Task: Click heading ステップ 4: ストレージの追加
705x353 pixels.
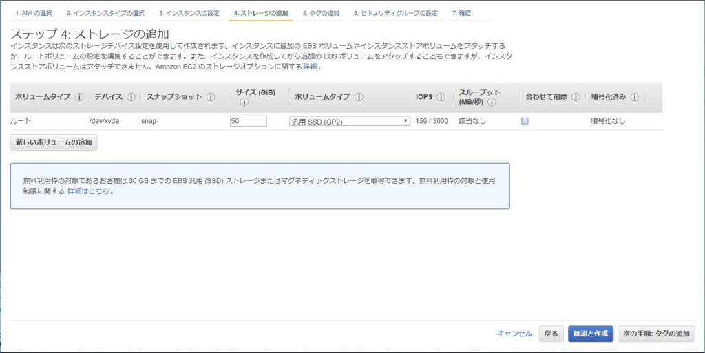Action: (x=90, y=34)
